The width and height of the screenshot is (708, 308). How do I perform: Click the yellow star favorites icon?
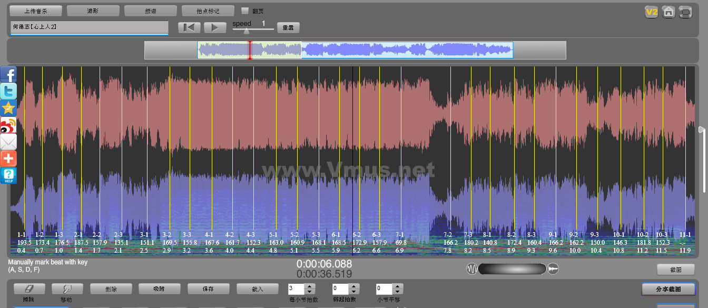tap(8, 108)
